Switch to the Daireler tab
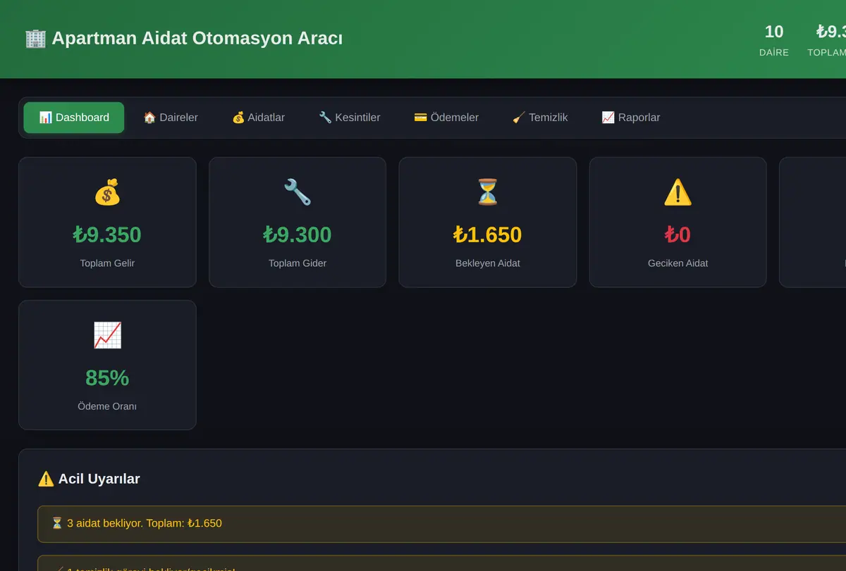Image resolution: width=846 pixels, height=571 pixels. click(x=171, y=118)
